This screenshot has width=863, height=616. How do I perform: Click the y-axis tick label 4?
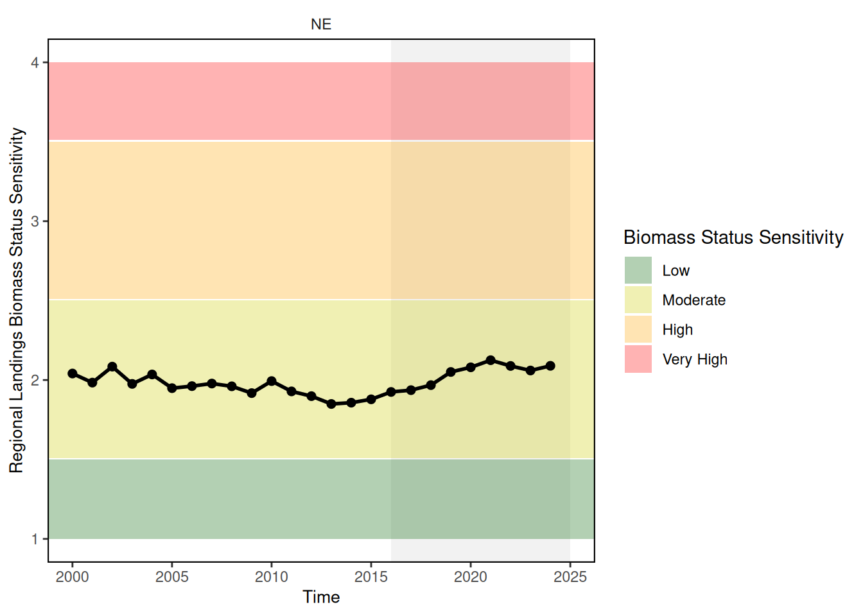tap(35, 62)
